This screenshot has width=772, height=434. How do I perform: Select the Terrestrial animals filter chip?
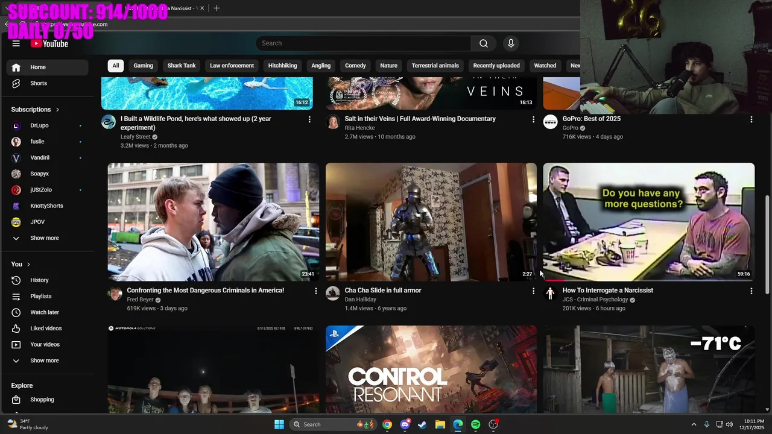435,66
